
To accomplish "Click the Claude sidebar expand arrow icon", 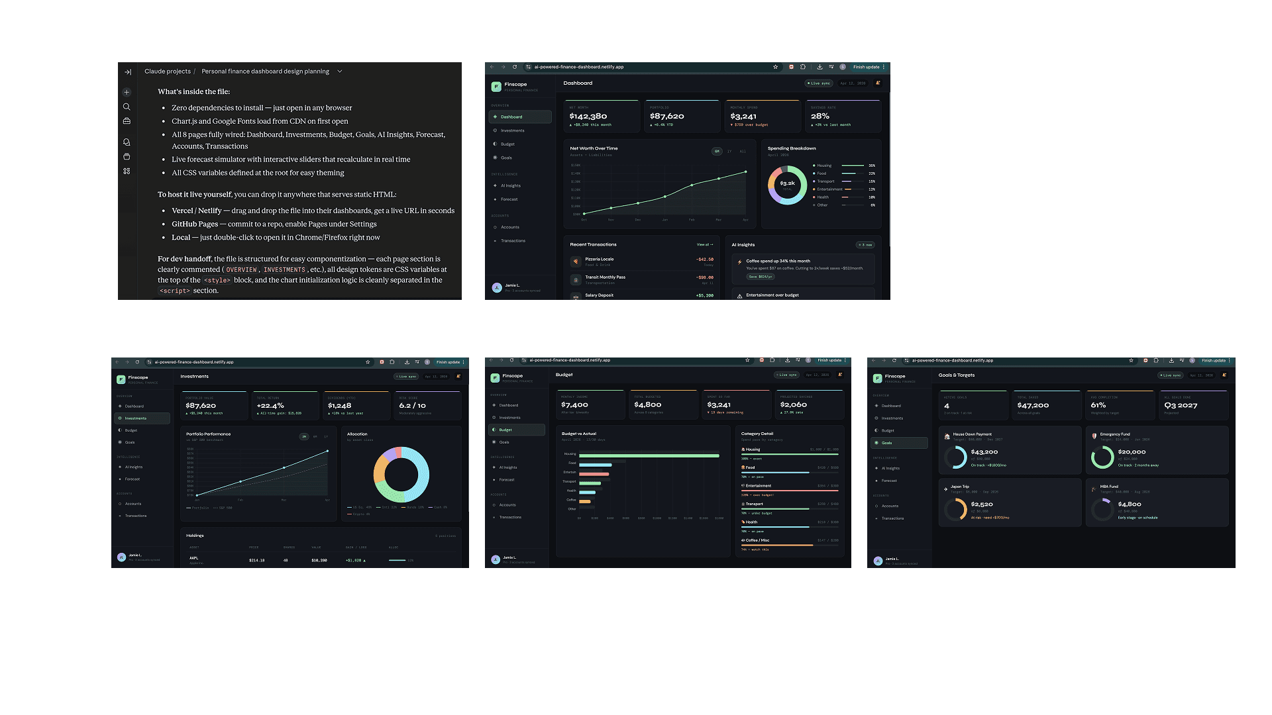I will coord(128,72).
